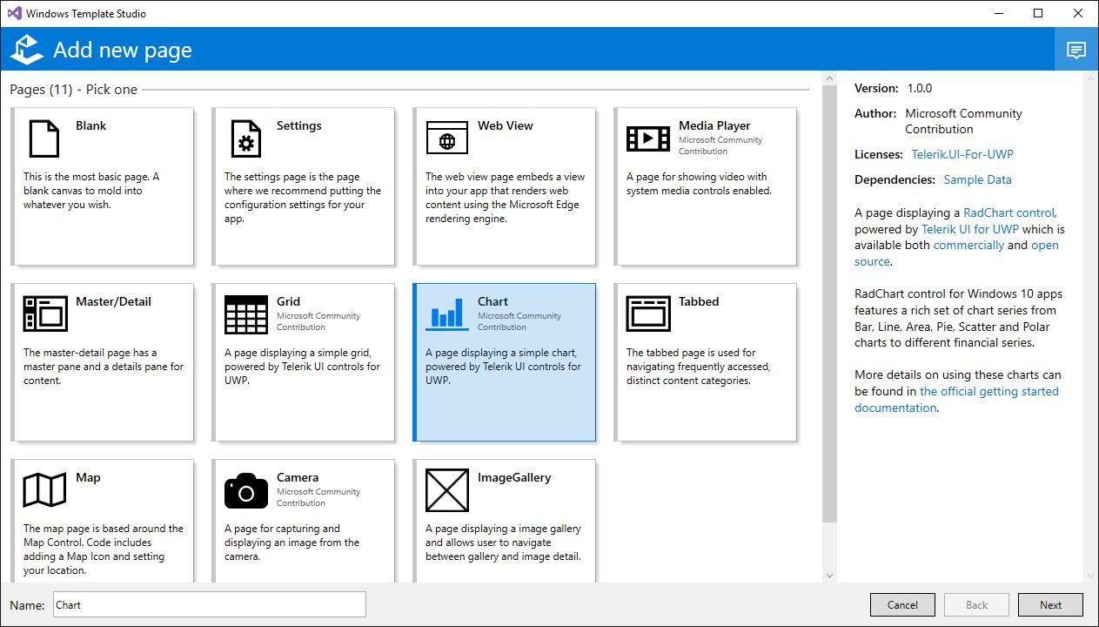
Task: Open the Telerik.UI-For-UWP license link
Action: pos(962,154)
